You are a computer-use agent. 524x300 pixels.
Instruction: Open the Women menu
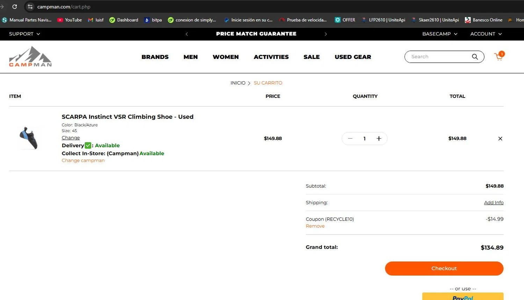point(226,57)
